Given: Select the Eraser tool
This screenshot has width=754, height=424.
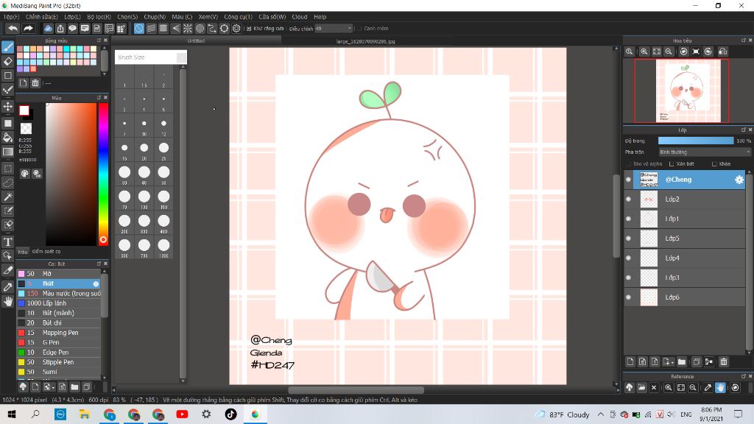Looking at the screenshot, I should (x=7, y=62).
